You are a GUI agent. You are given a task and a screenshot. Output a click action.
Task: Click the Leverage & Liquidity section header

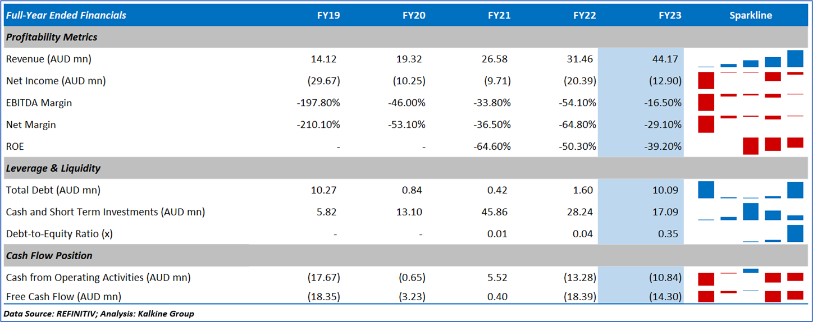pyautogui.click(x=53, y=168)
